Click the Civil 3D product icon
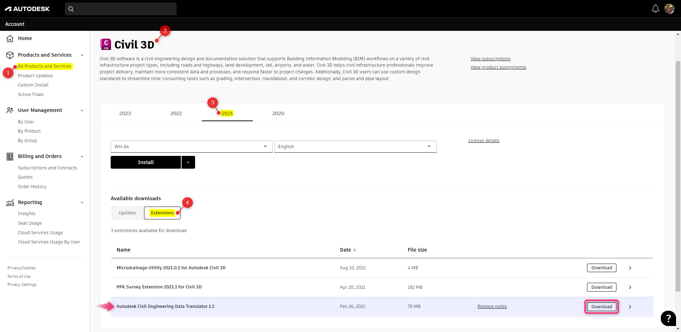 click(105, 44)
